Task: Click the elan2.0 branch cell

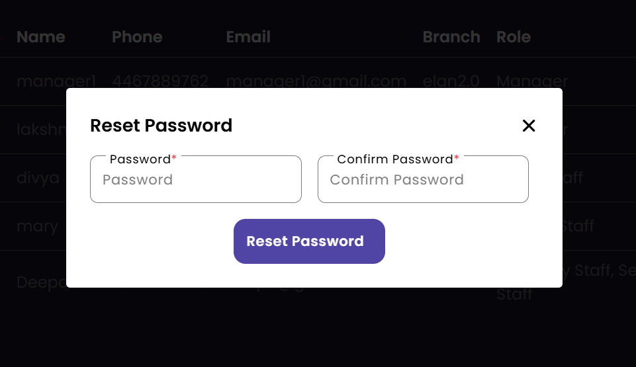Action: click(451, 81)
